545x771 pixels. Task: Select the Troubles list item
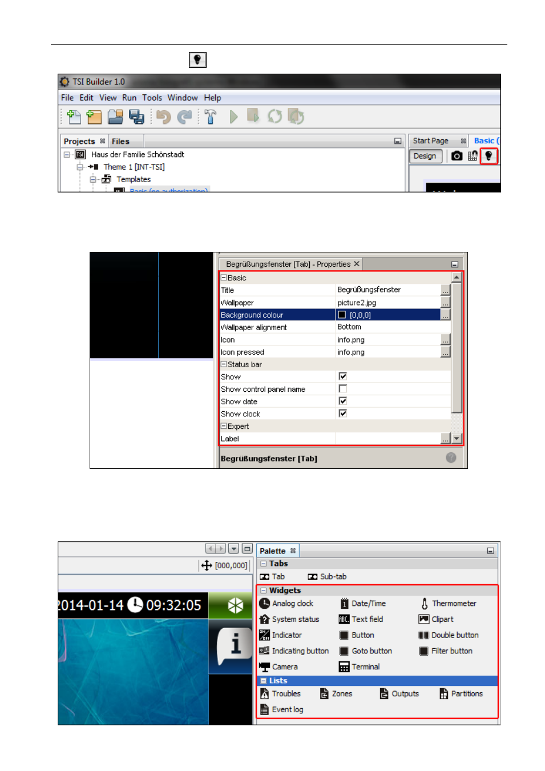[x=280, y=693]
